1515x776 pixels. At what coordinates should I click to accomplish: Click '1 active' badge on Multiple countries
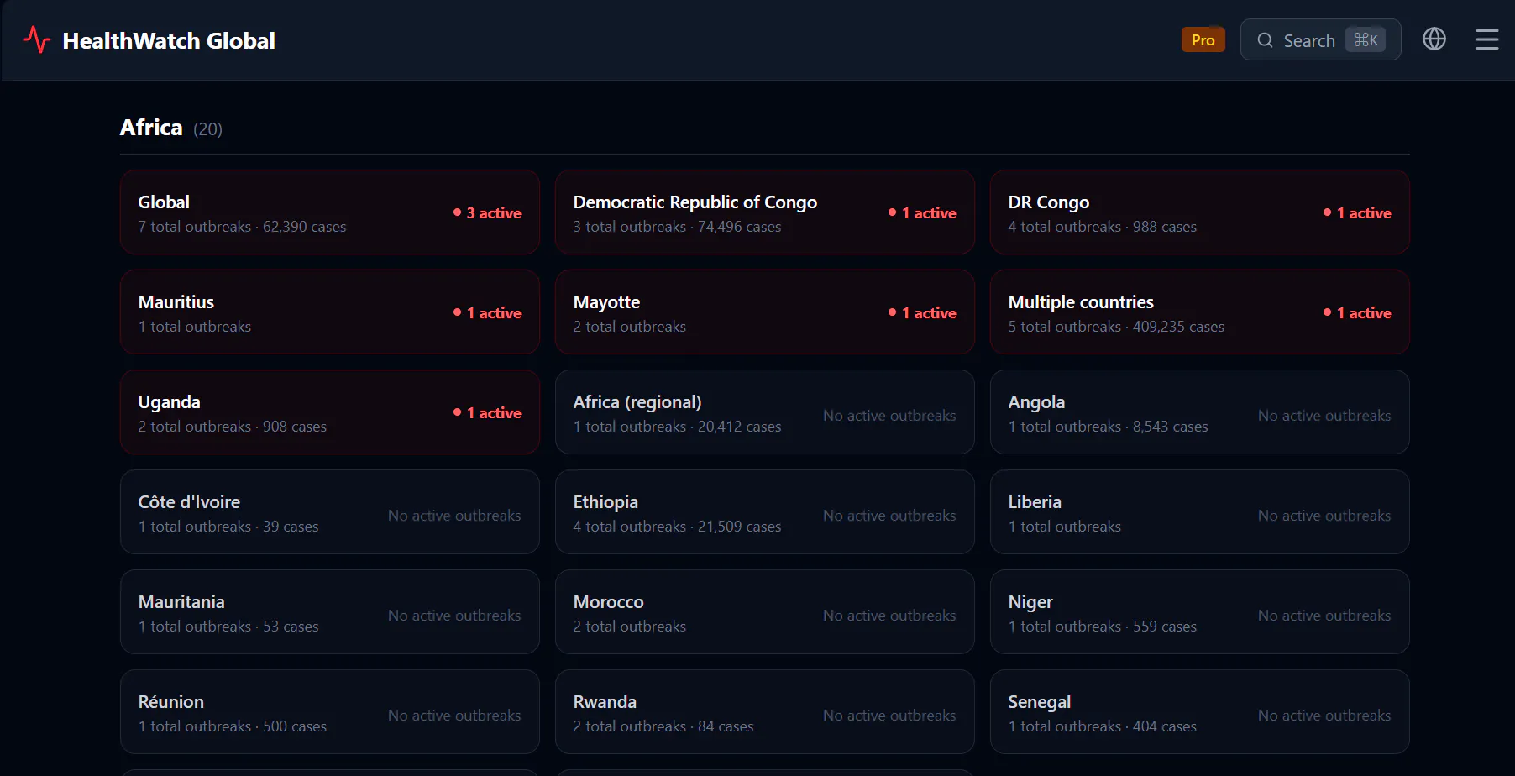tap(1357, 312)
